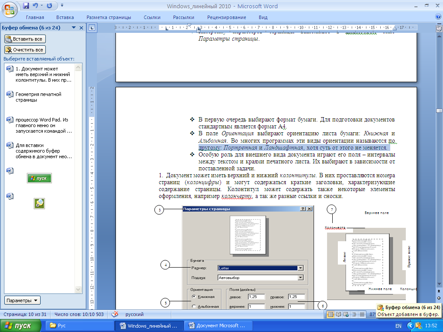Image resolution: width=443 pixels, height=332 pixels.
Task: Switch to Web Layout view
Action: click(x=346, y=314)
